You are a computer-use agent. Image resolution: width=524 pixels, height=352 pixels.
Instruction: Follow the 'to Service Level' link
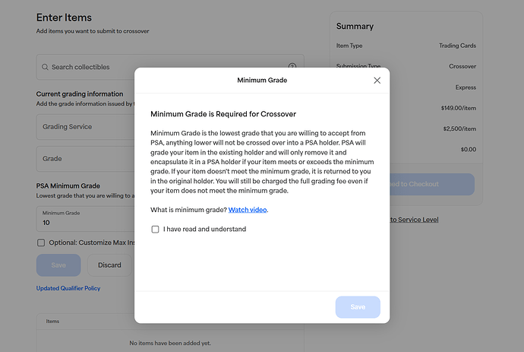point(414,220)
